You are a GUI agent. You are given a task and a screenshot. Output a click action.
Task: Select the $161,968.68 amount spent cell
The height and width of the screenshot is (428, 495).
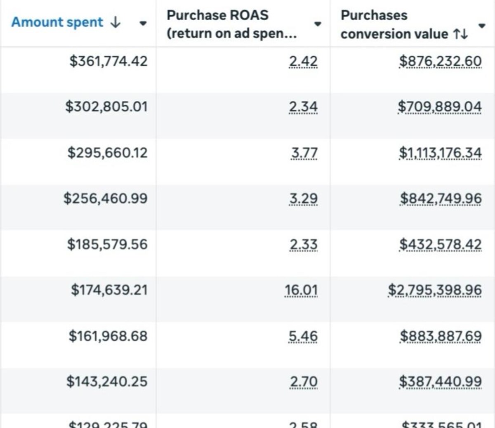[108, 336]
